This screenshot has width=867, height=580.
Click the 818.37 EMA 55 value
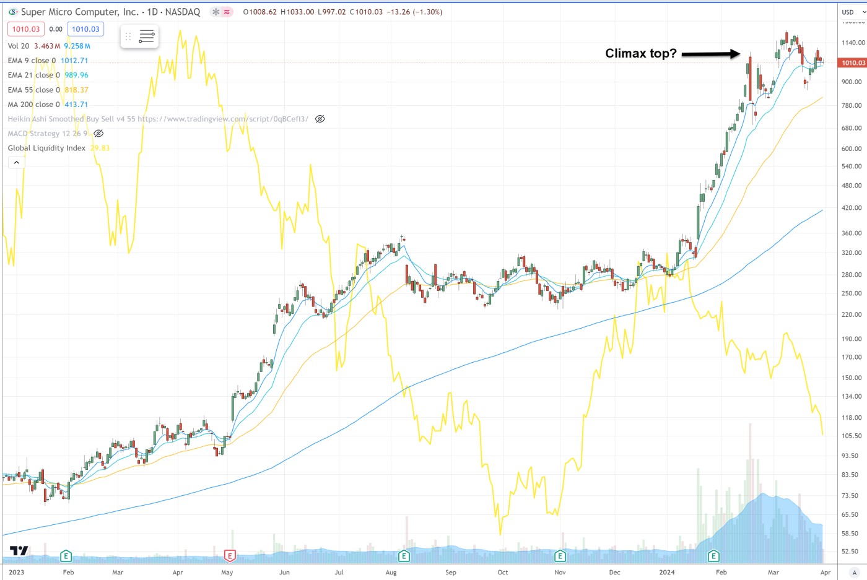(77, 90)
